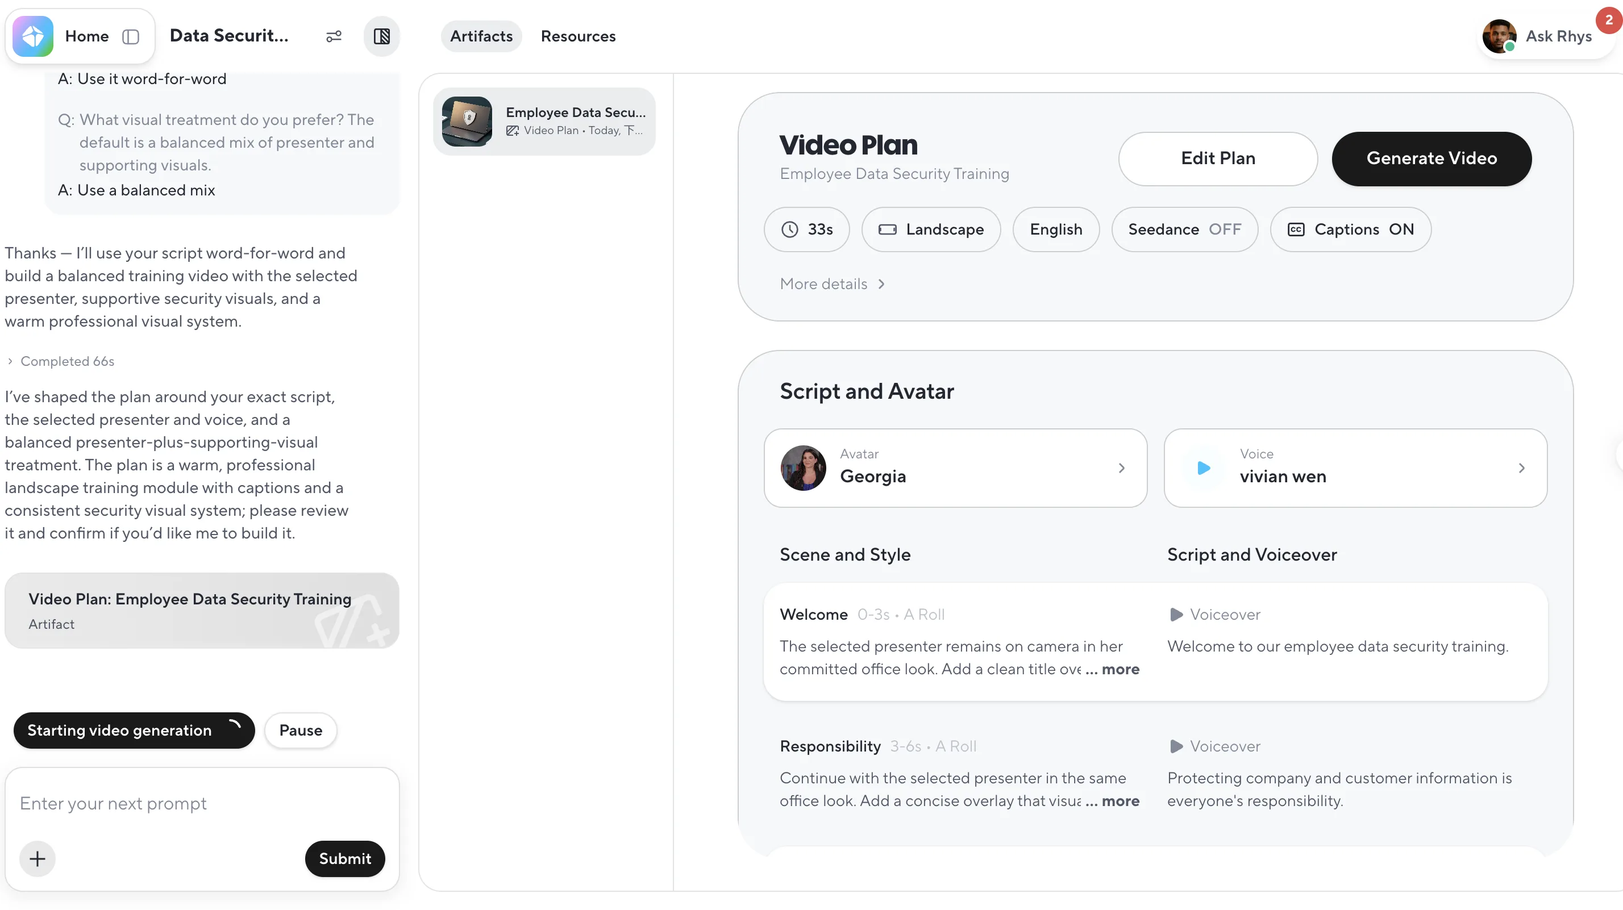Viewport: 1623px width, 910px height.
Task: Click the landscape orientation icon in chip
Action: click(887, 229)
